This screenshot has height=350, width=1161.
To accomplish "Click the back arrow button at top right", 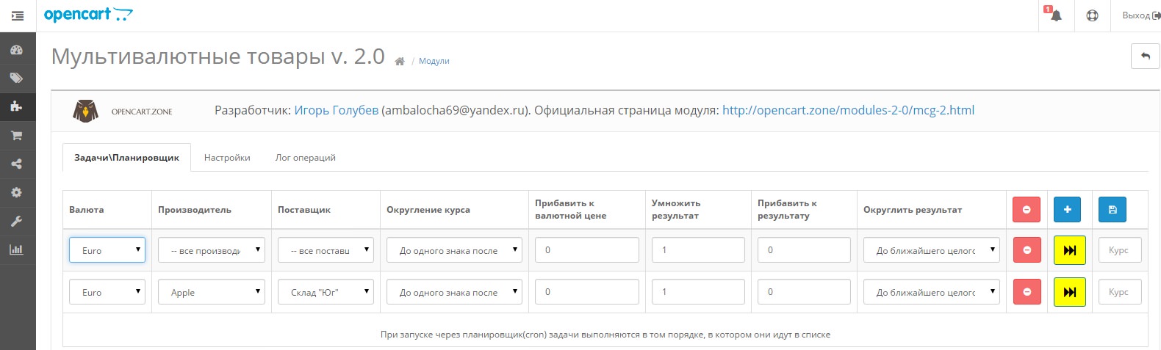I will 1144,56.
